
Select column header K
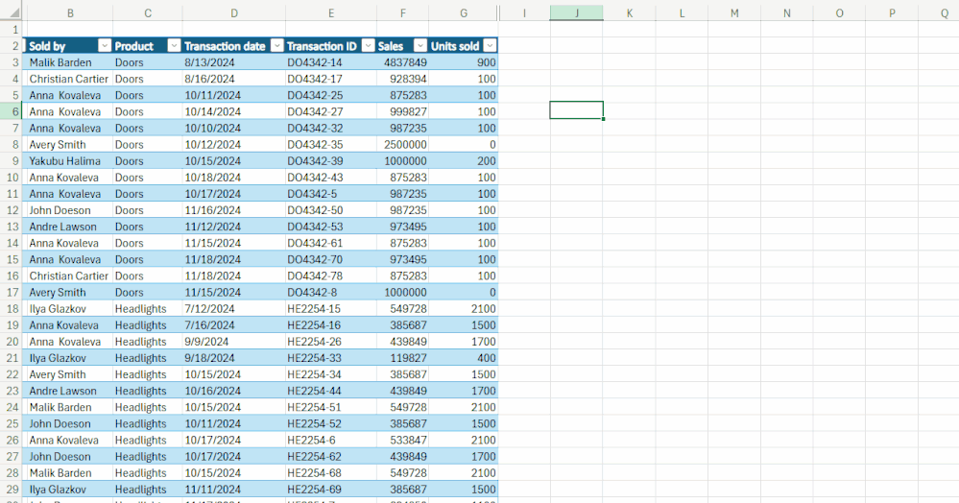(630, 12)
